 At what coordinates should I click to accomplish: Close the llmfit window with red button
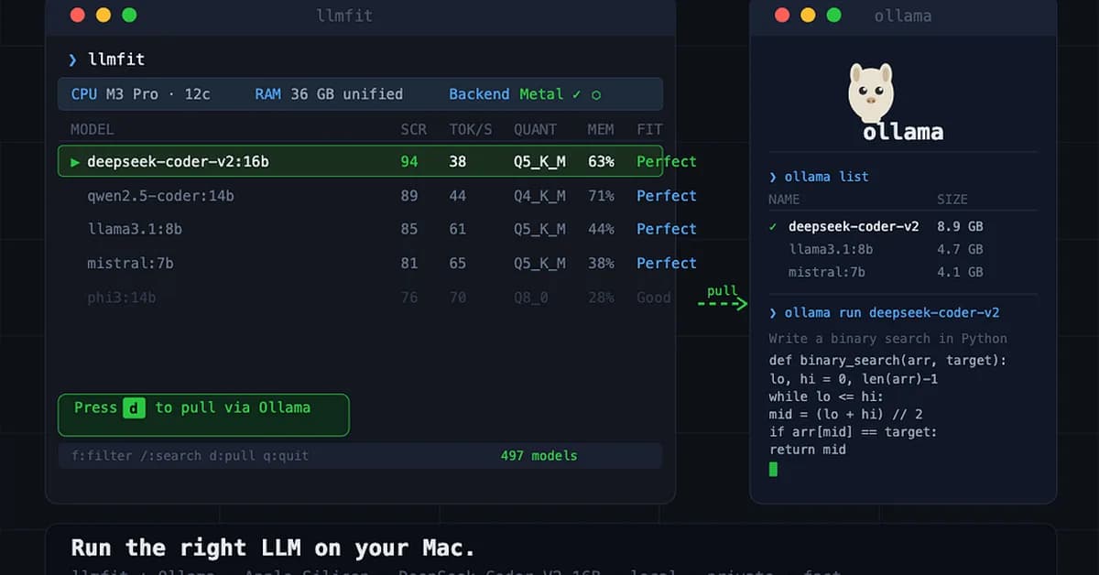coord(78,15)
